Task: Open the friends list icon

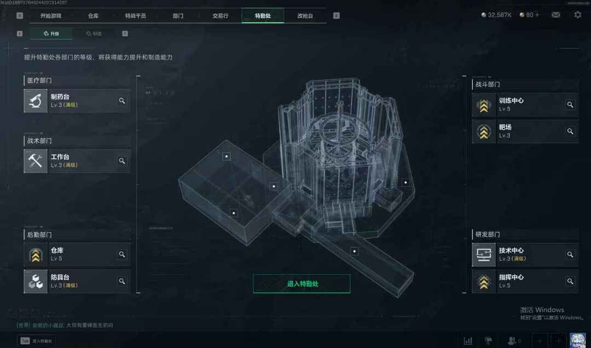Action: (512, 341)
